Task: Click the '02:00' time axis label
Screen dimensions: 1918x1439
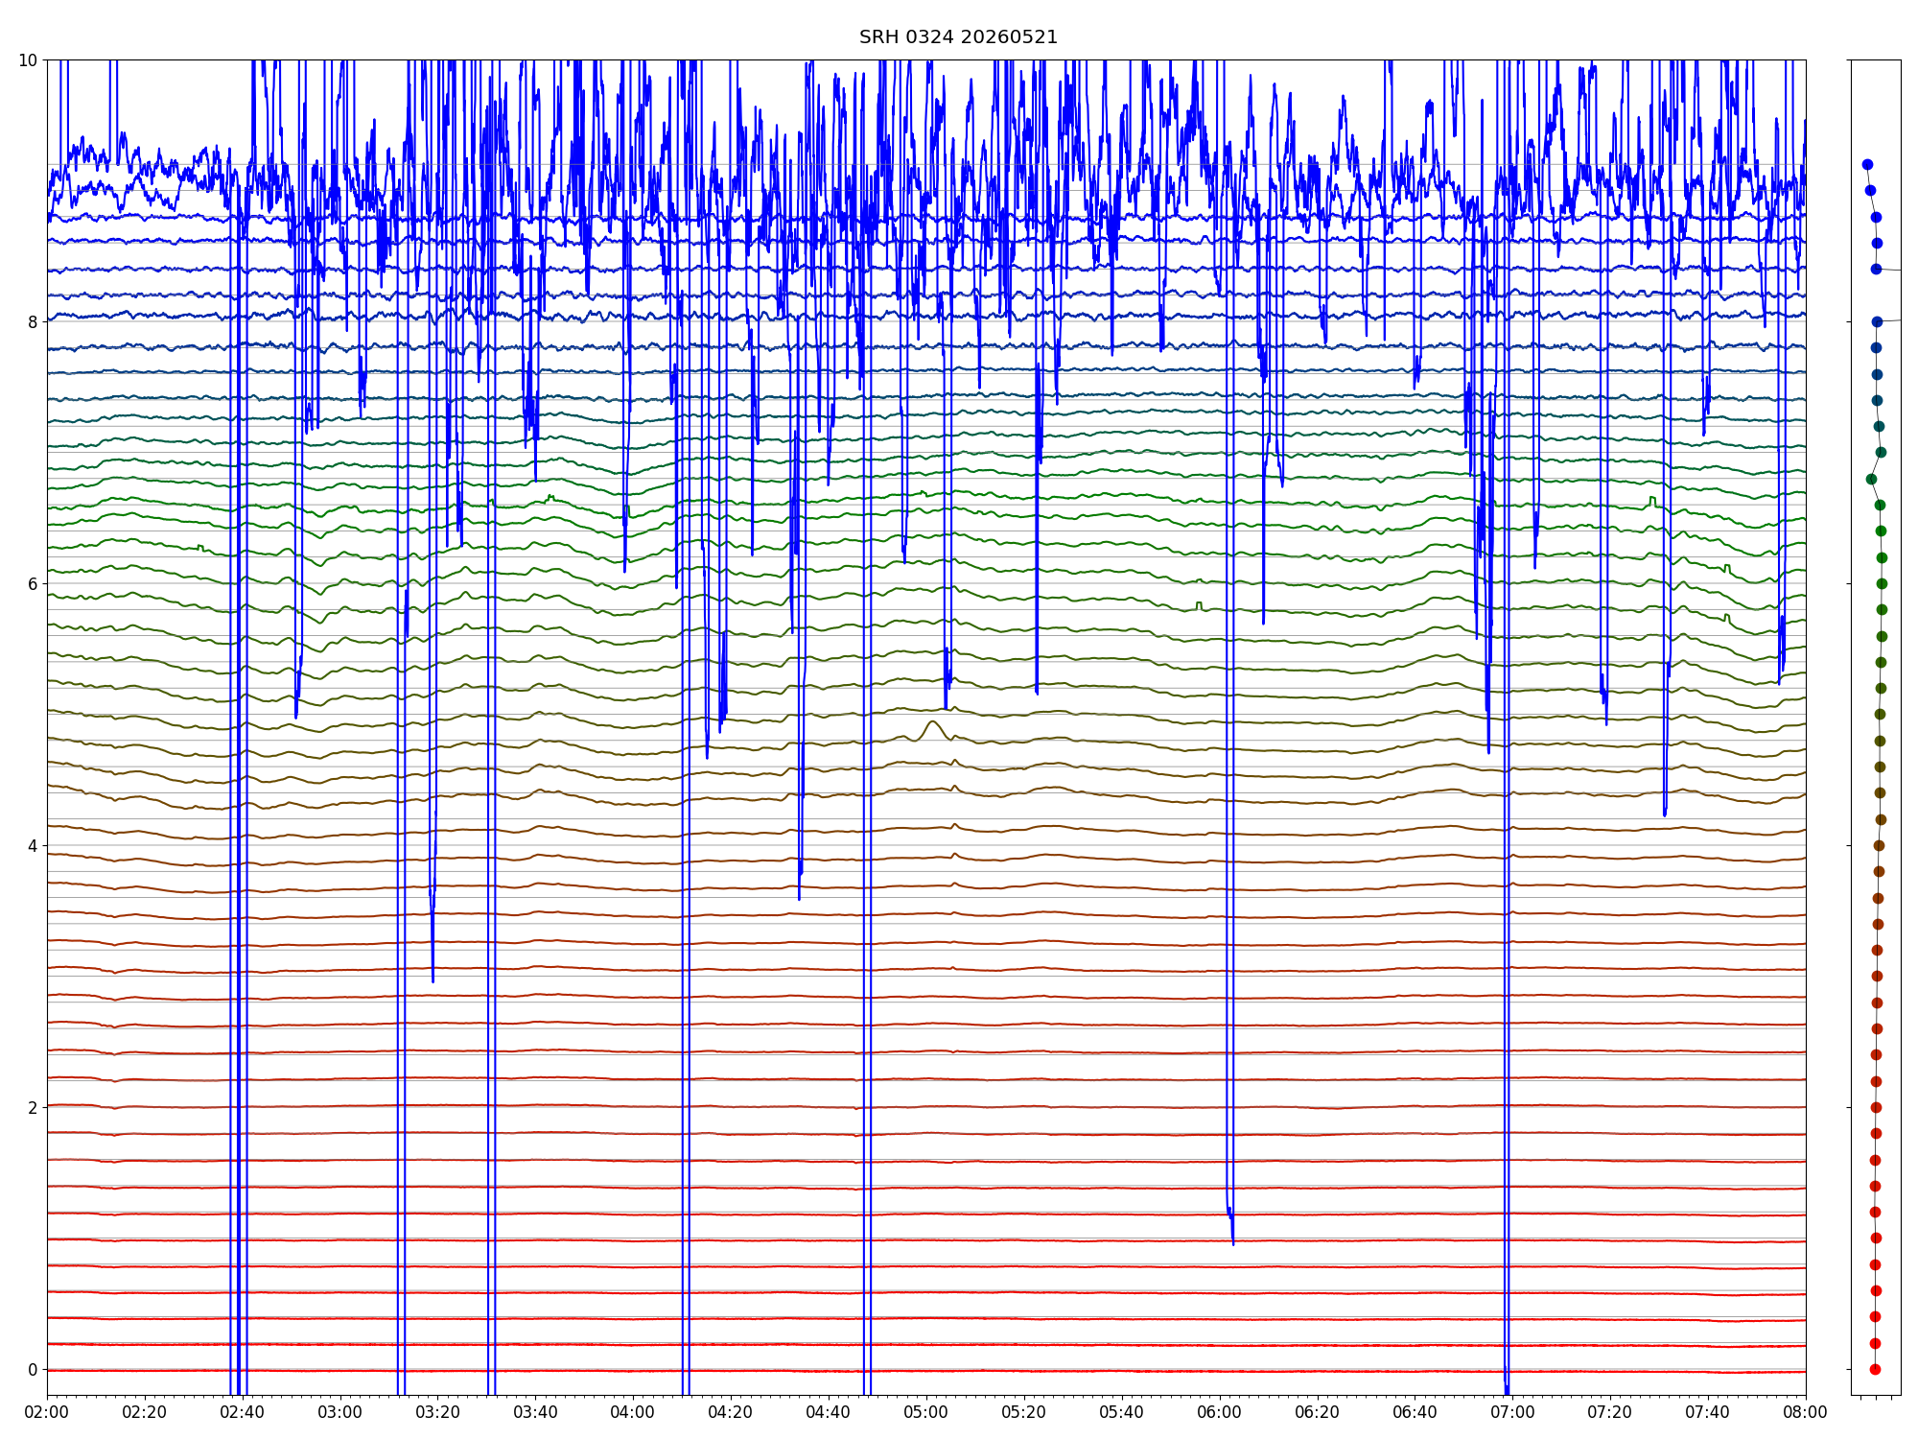Action: pyautogui.click(x=47, y=1412)
